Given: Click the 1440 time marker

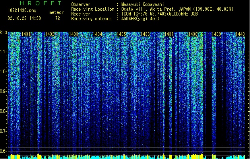Looking at the screenshot, I should (x=240, y=34).
